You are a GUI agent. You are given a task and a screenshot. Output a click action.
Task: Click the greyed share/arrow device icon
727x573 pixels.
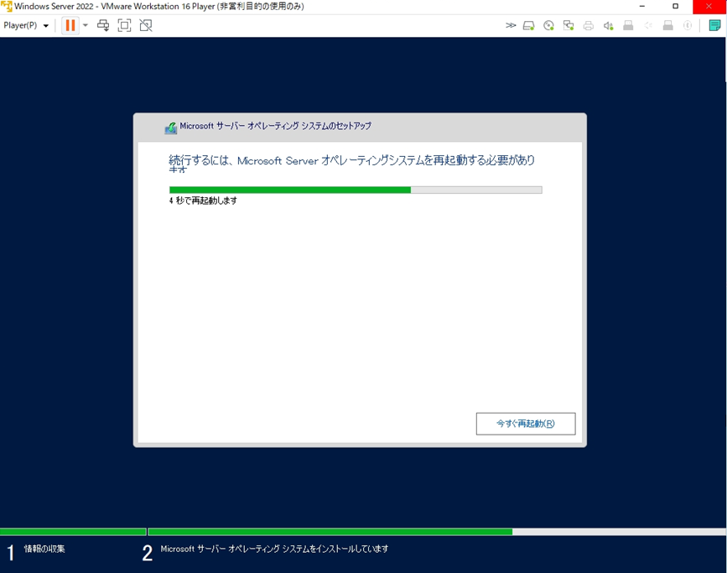[x=648, y=25]
